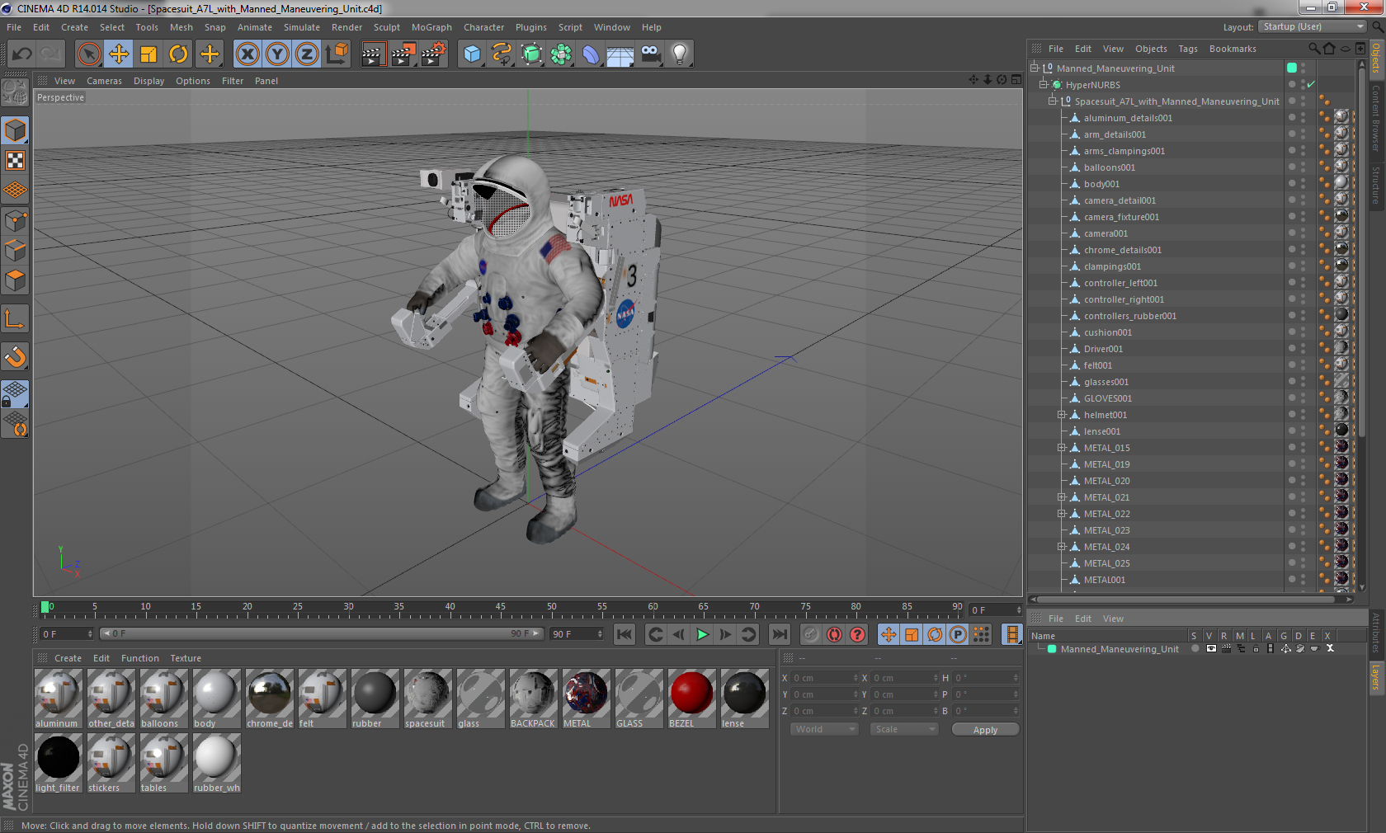The width and height of the screenshot is (1386, 833).
Task: Switch to Texture mode checkerboard icon
Action: point(16,161)
